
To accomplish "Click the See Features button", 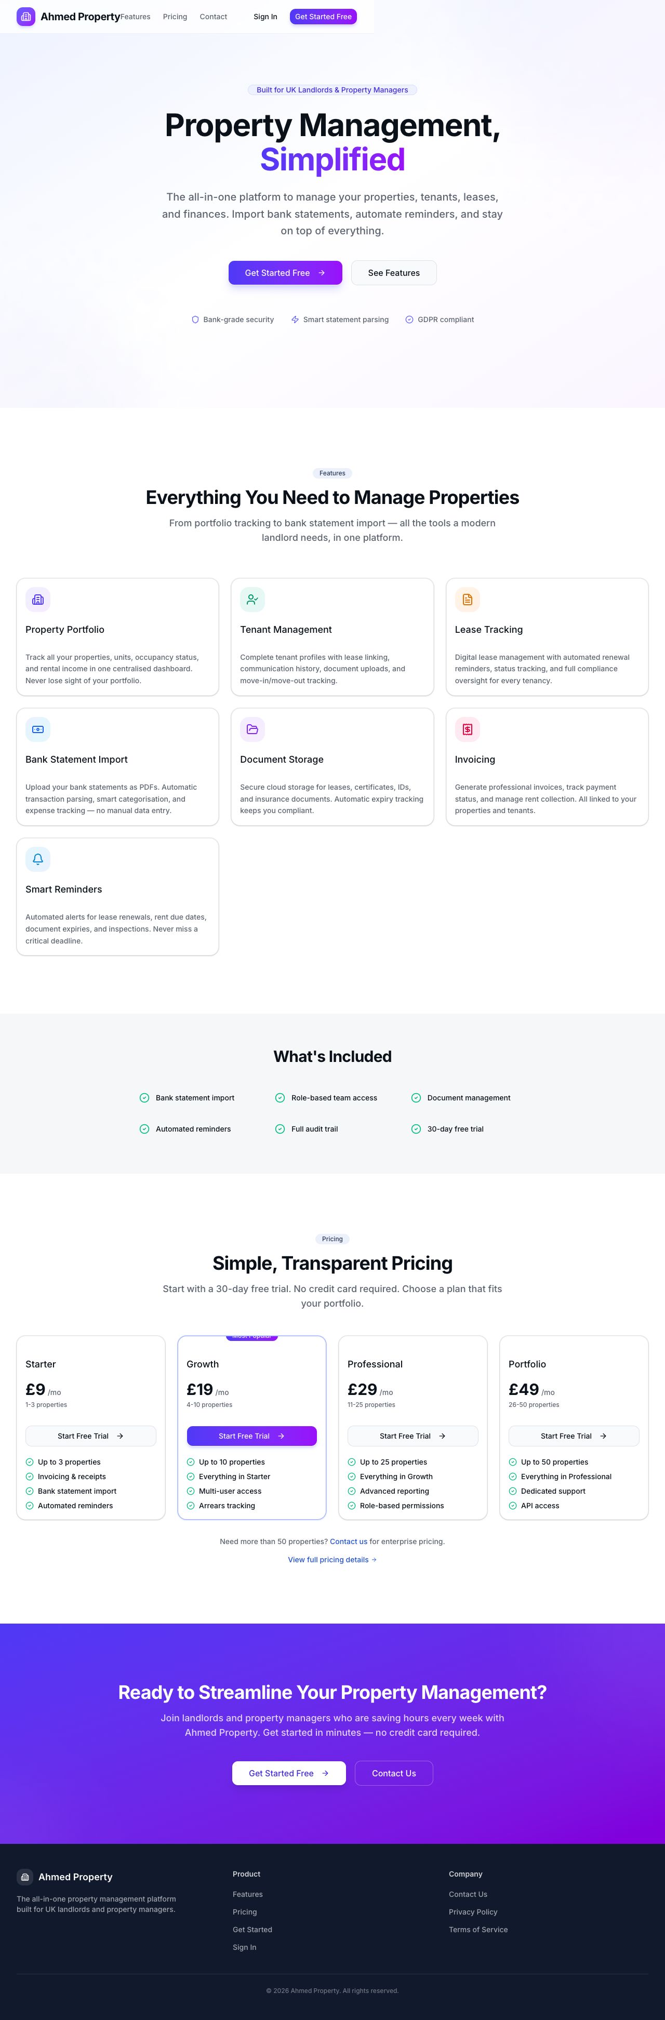I will click(x=394, y=273).
